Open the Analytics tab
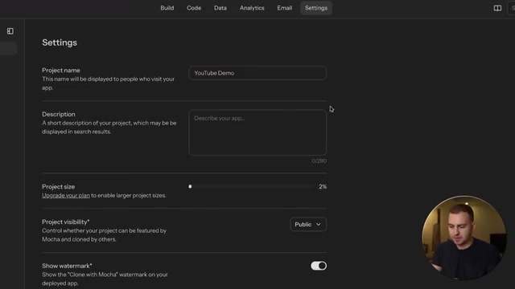The width and height of the screenshot is (515, 289). coord(252,8)
